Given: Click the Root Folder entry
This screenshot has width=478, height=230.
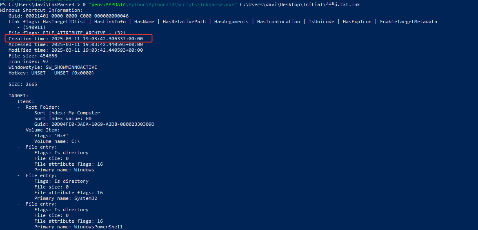Looking at the screenshot, I should coord(42,107).
